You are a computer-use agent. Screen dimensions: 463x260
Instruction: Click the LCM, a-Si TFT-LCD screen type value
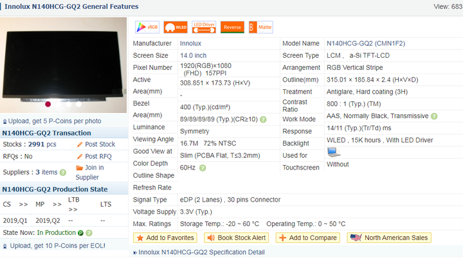[358, 56]
